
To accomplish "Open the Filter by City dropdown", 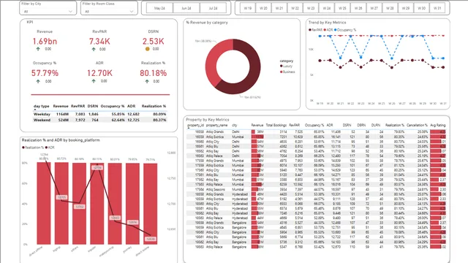I will 48,12.
